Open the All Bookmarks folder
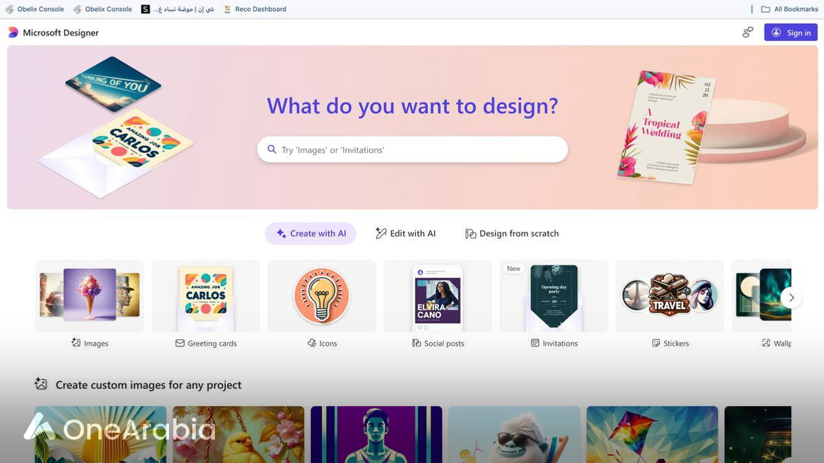Image resolution: width=824 pixels, height=463 pixels. [789, 9]
